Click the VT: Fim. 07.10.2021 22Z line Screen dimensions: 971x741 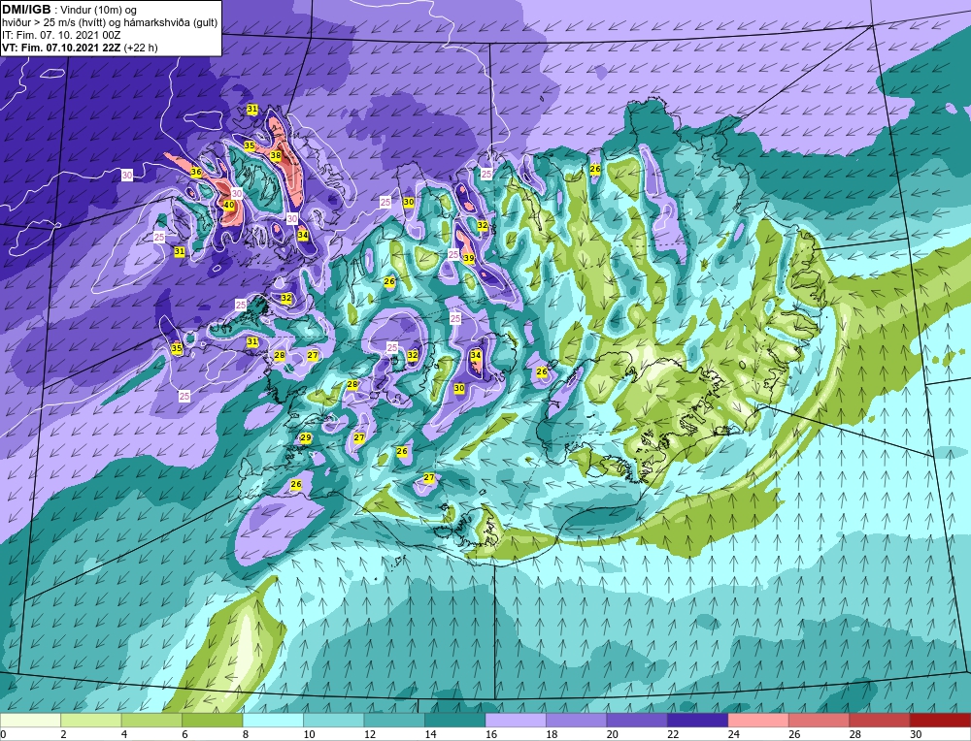click(80, 48)
